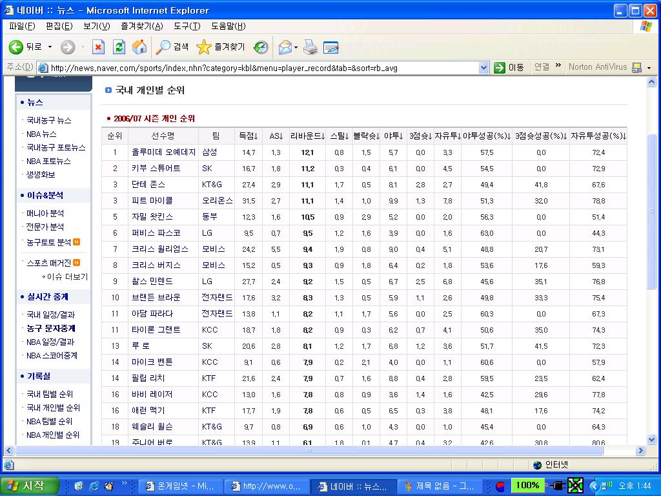The image size is (661, 496).
Task: Click the vertical scrollbar up arrow
Action: click(651, 82)
